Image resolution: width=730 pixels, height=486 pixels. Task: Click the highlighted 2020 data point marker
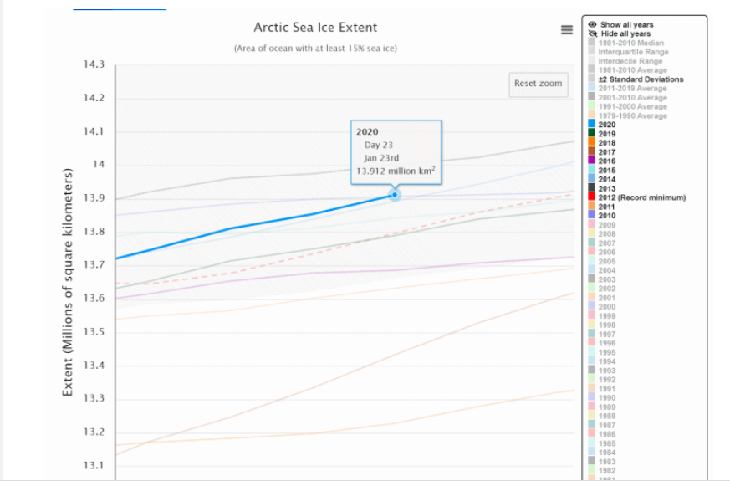click(393, 195)
